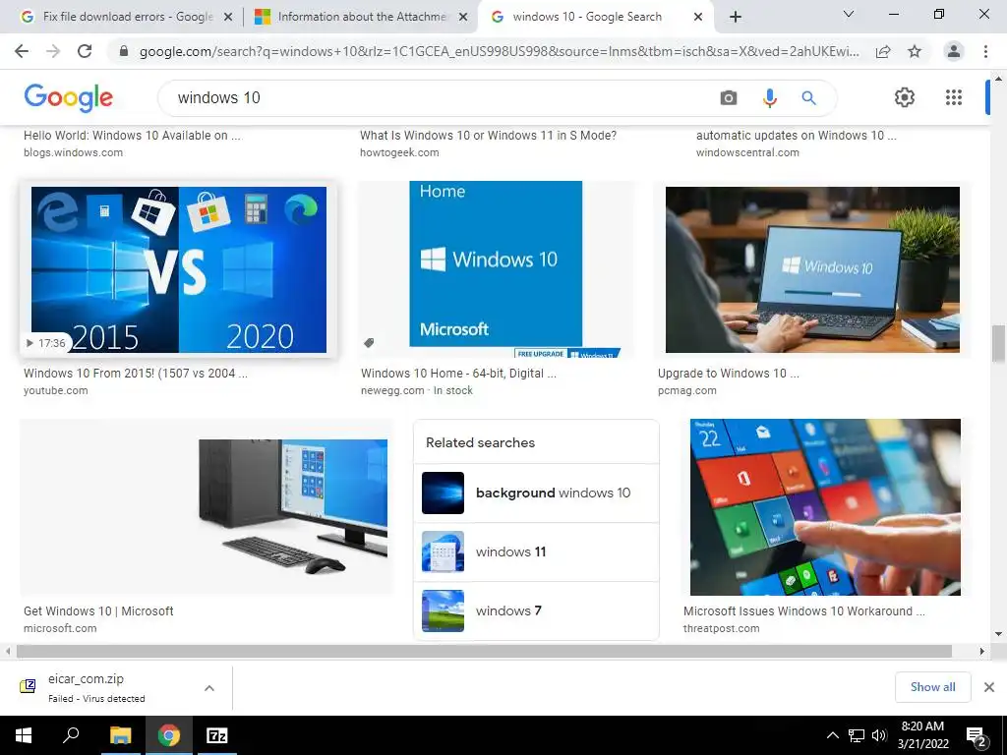The height and width of the screenshot is (755, 1007).
Task: Share this page icon in address bar
Action: (x=883, y=51)
